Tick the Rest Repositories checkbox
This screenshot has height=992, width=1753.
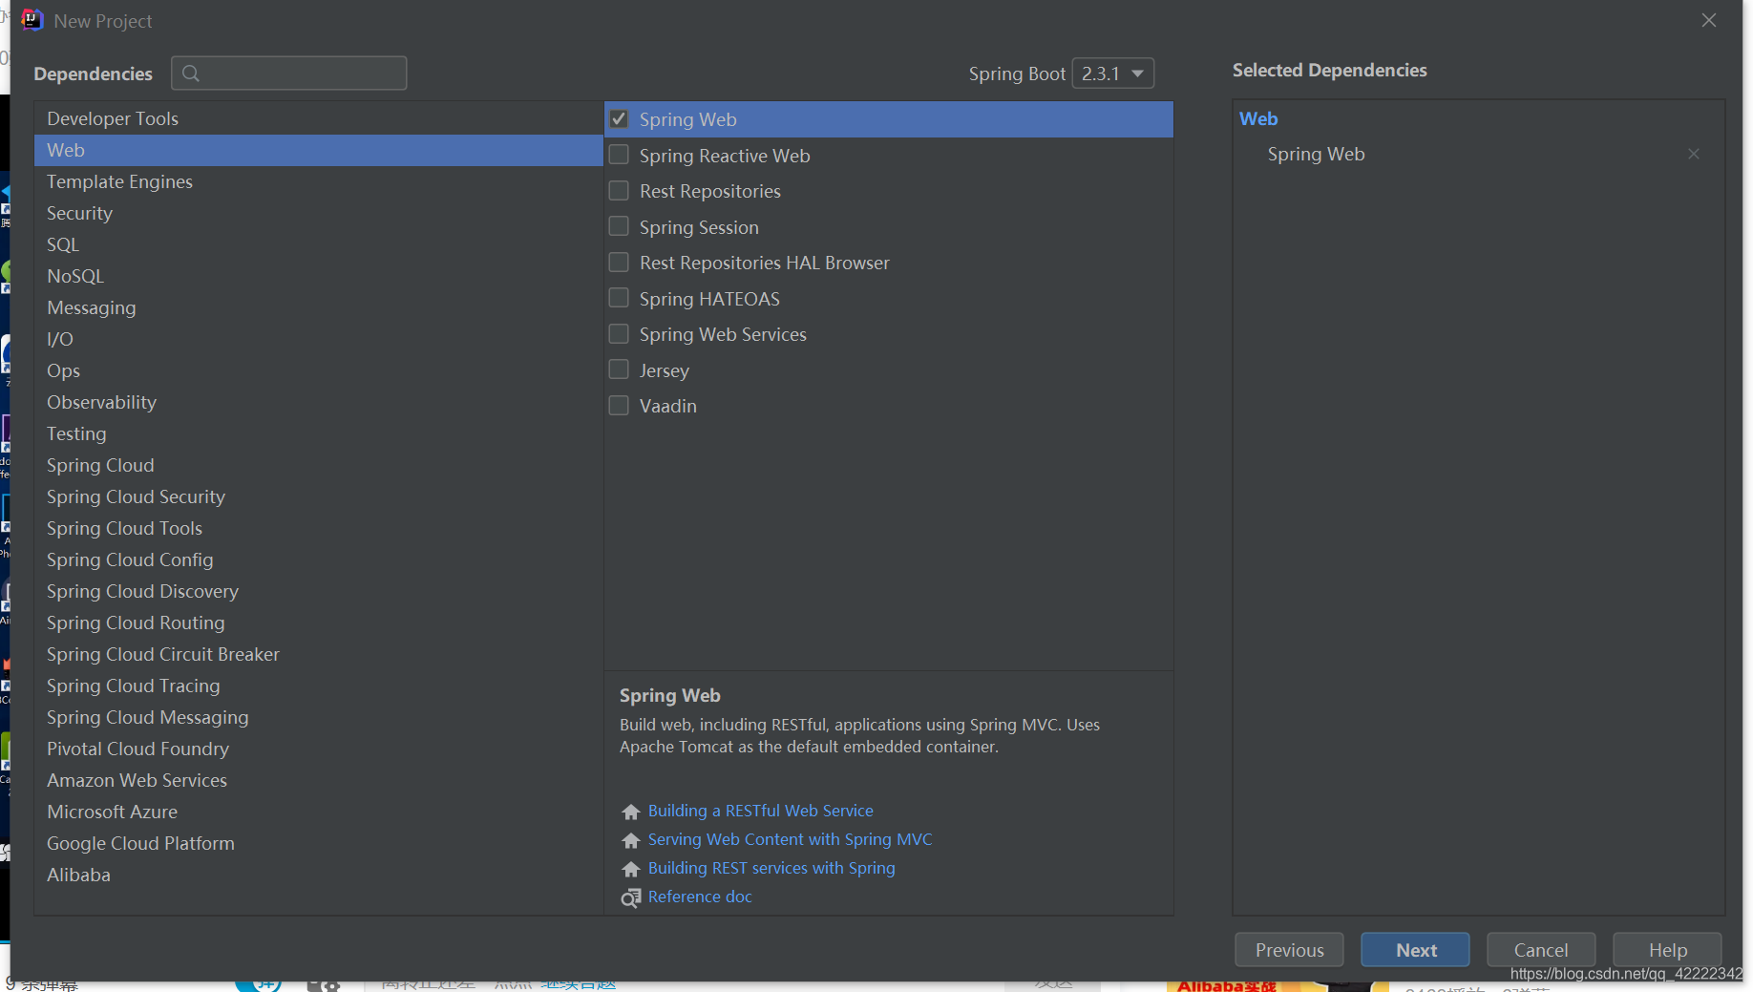tap(619, 191)
